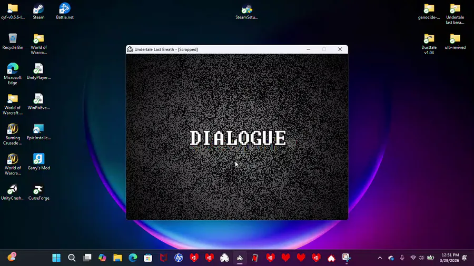Open the Windows Start menu

[56, 258]
